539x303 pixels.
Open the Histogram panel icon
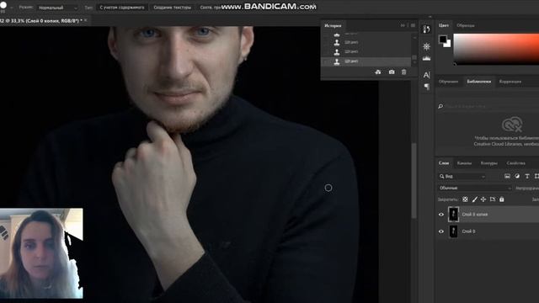tap(427, 58)
